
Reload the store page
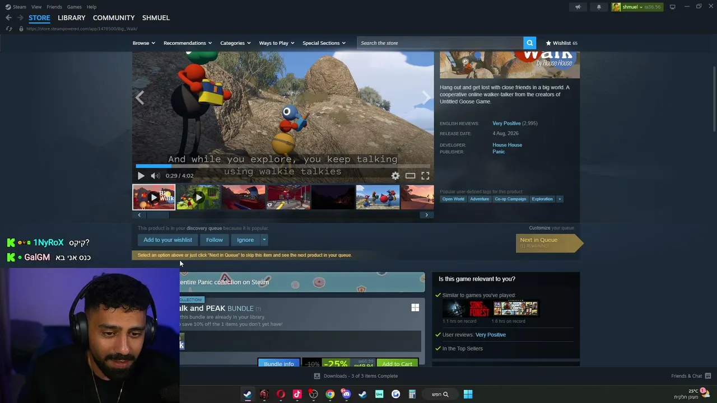(x=8, y=29)
